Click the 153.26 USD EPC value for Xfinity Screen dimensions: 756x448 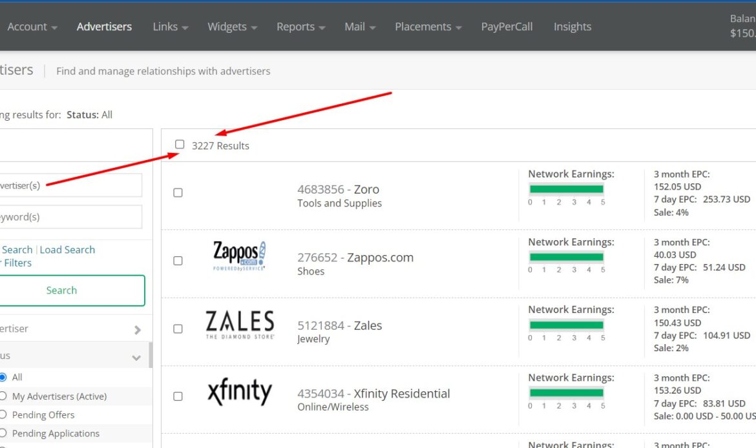click(x=677, y=390)
